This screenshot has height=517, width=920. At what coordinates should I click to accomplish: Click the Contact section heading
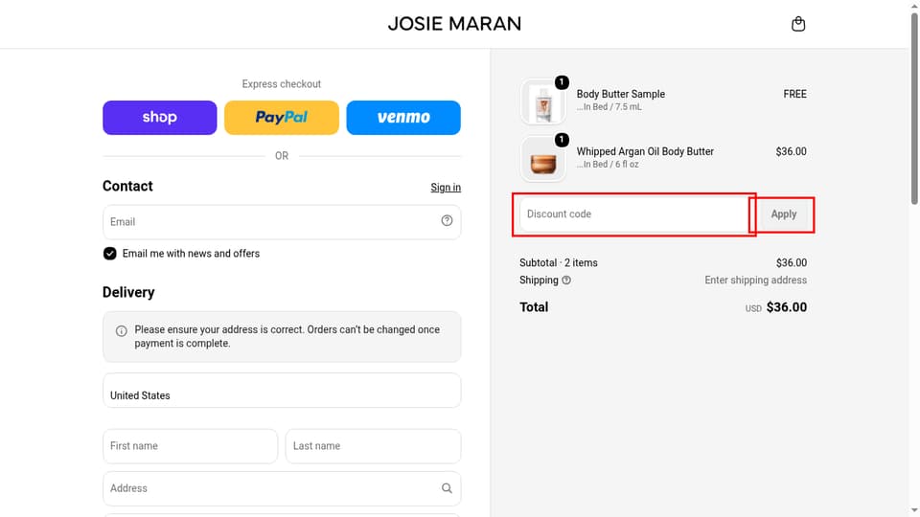[x=127, y=186]
